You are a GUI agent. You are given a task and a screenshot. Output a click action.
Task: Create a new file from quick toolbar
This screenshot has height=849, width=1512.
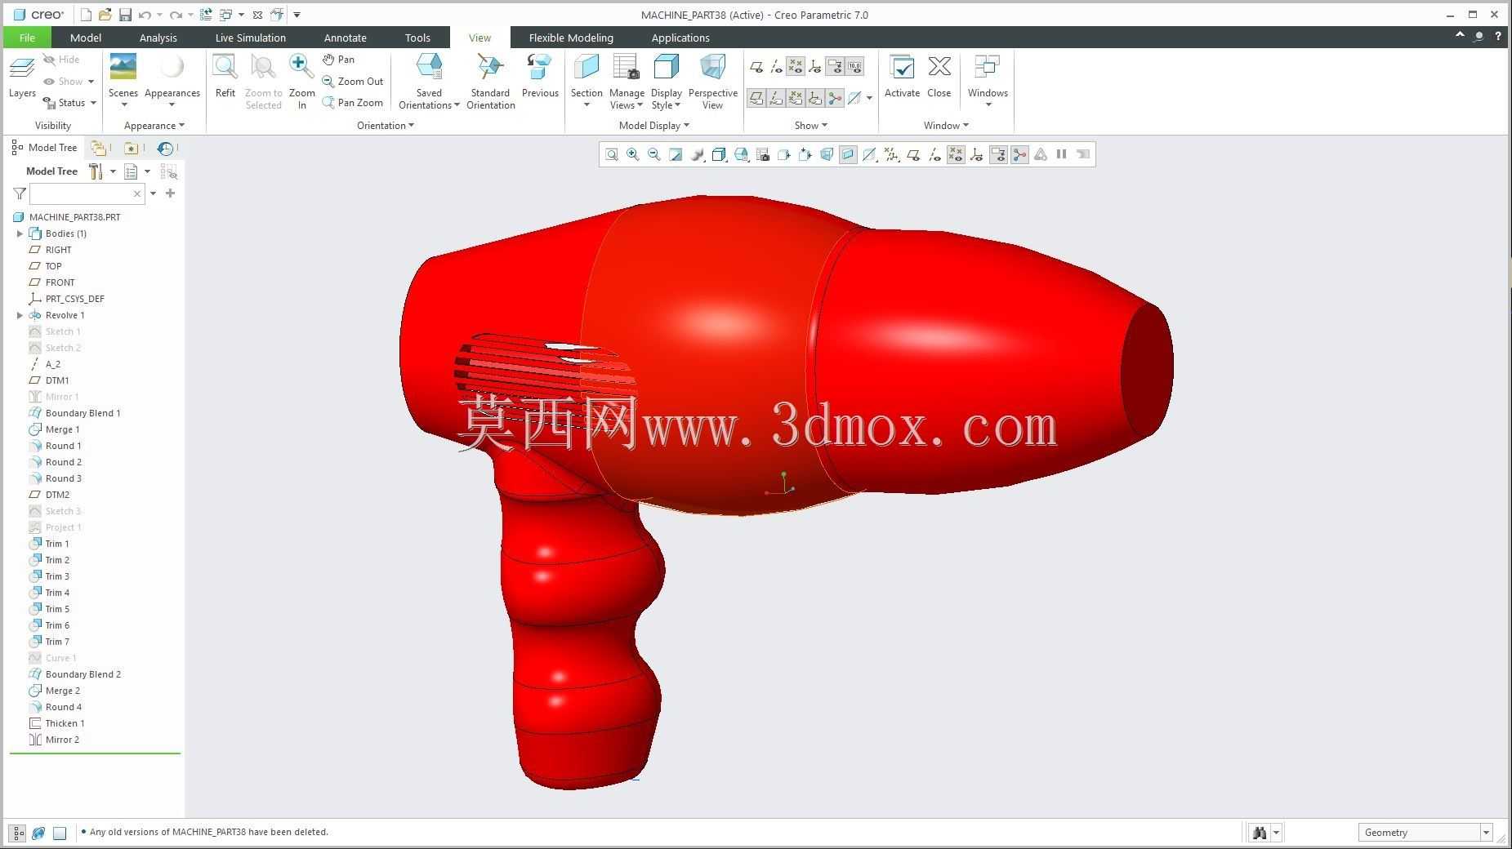point(86,15)
